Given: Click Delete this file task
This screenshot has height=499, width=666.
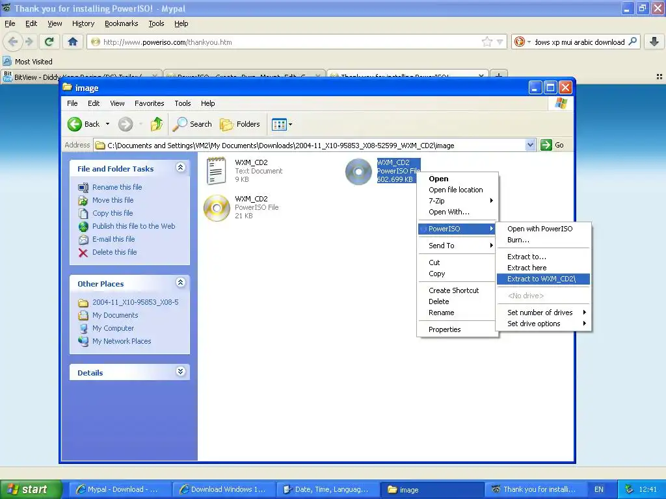Looking at the screenshot, I should click(114, 252).
